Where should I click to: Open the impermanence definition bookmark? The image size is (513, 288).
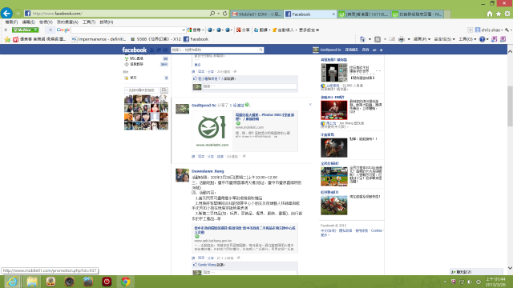(99, 39)
